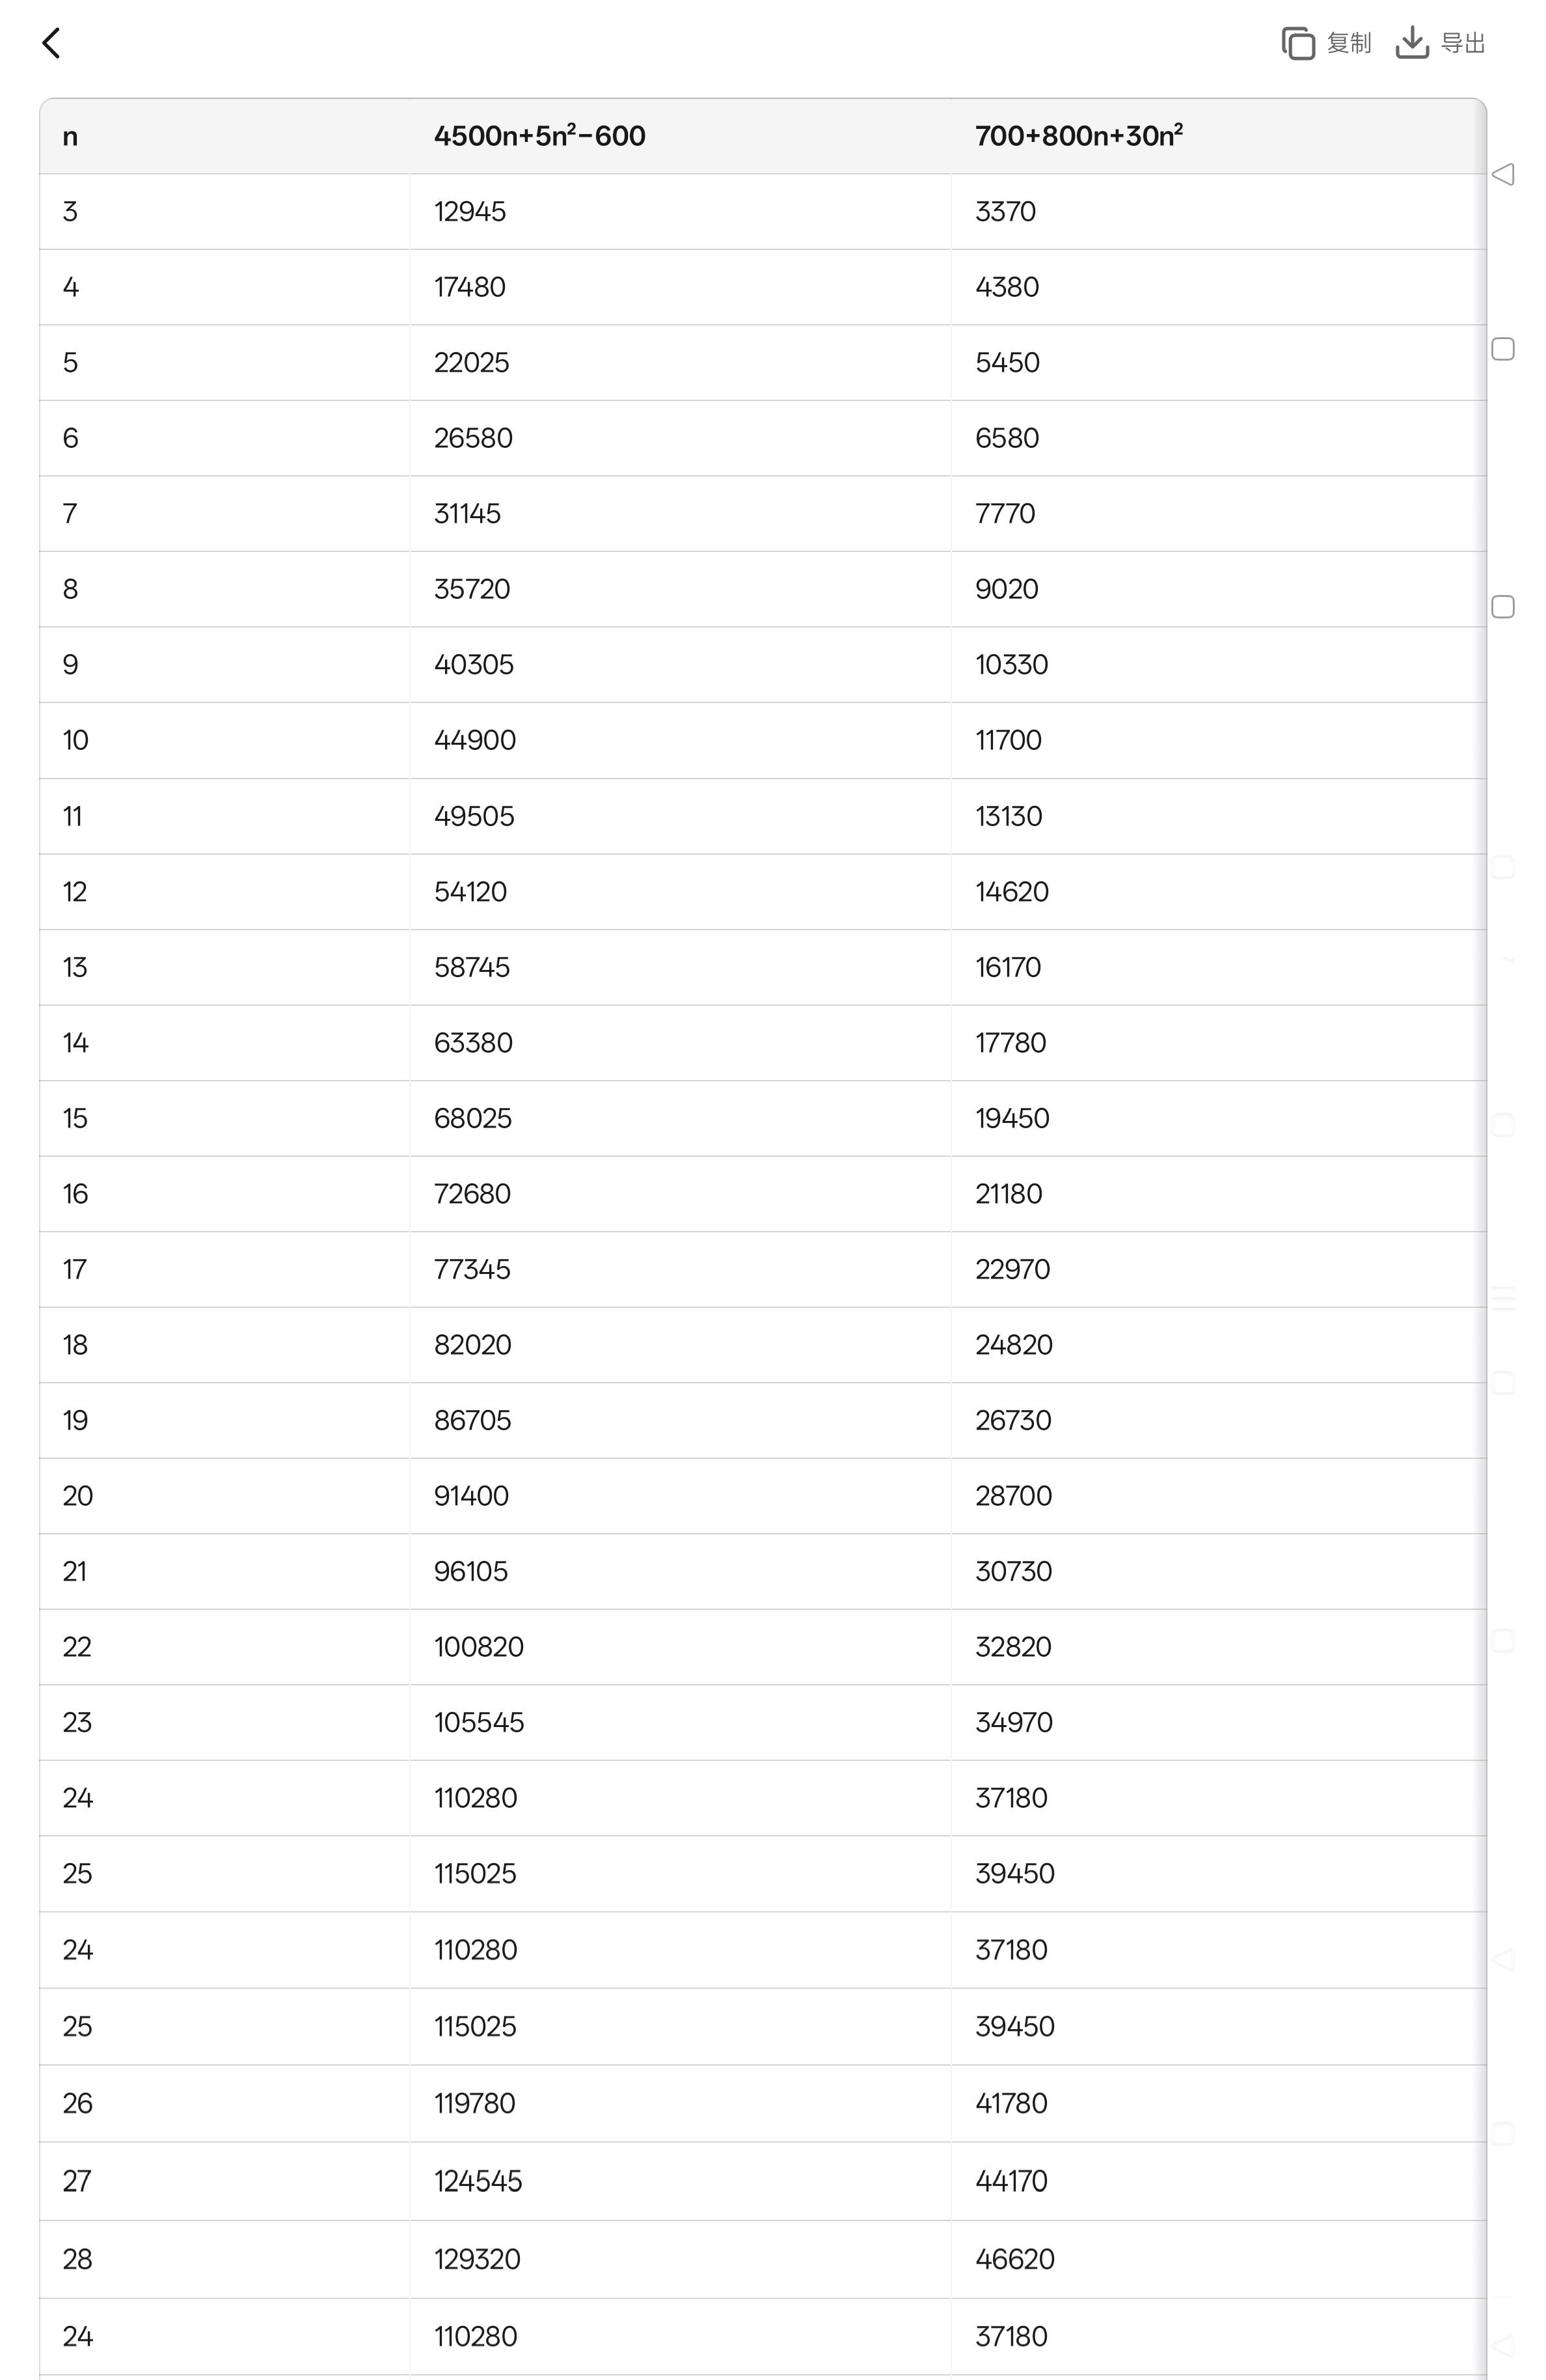1546x2380 pixels.
Task: Click the cell showing 12945
Action: tap(470, 212)
